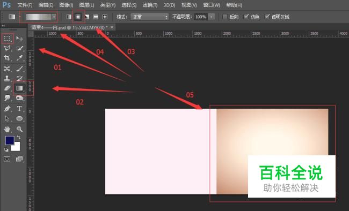Select the Polygonal Lasso tool
This screenshot has height=211, width=349.
(x=7, y=48)
